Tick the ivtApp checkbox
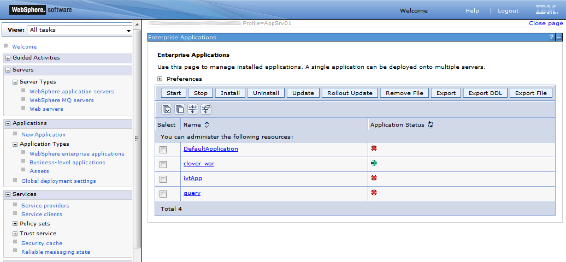 pos(163,180)
